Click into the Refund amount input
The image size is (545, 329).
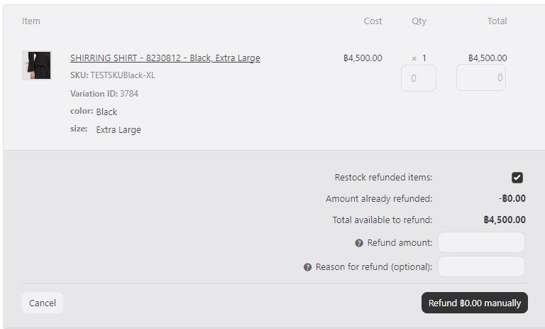point(481,242)
